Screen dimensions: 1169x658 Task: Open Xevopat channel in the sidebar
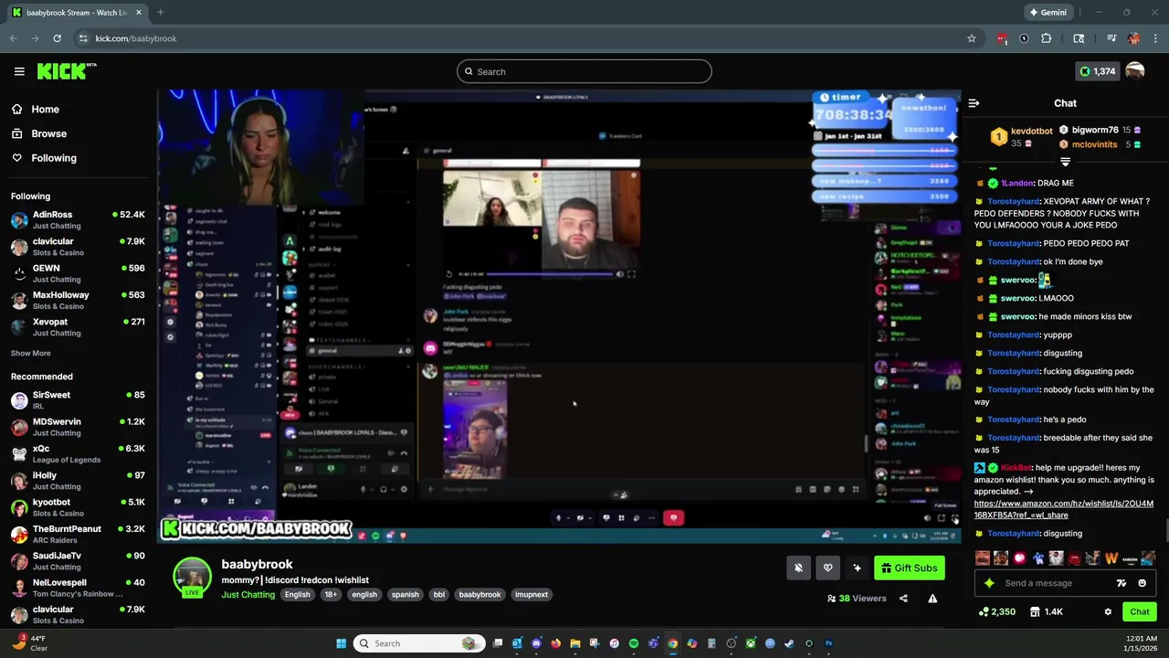(x=78, y=327)
